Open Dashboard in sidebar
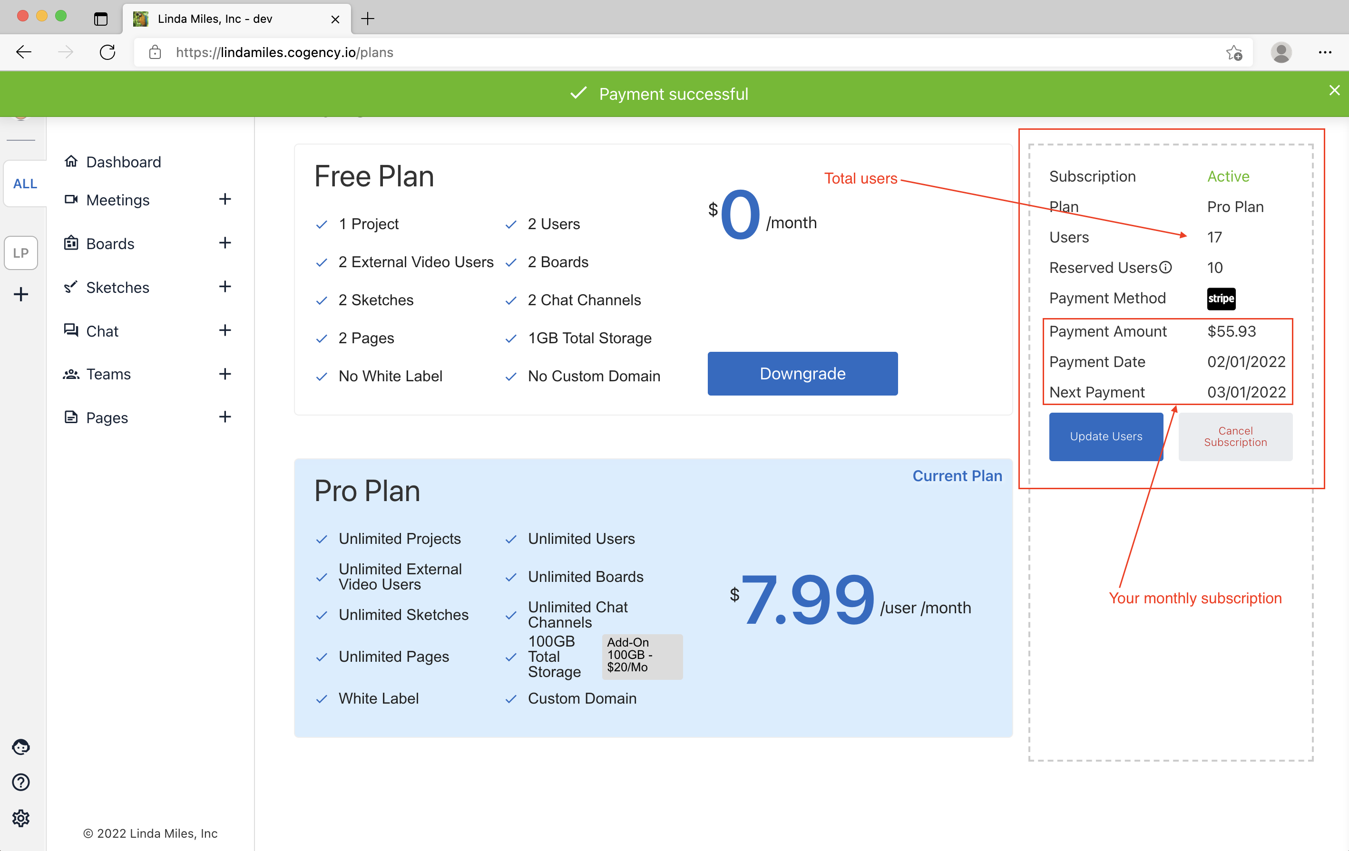1349x851 pixels. [123, 162]
